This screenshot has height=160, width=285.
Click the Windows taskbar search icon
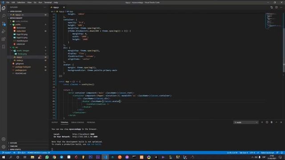(11, 157)
